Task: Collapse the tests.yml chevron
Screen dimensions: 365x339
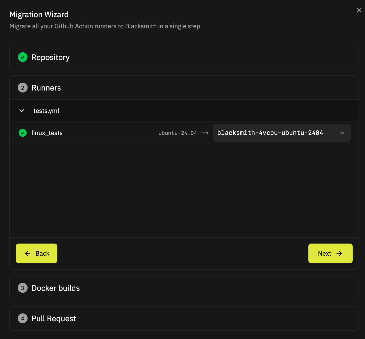Action: (x=22, y=111)
